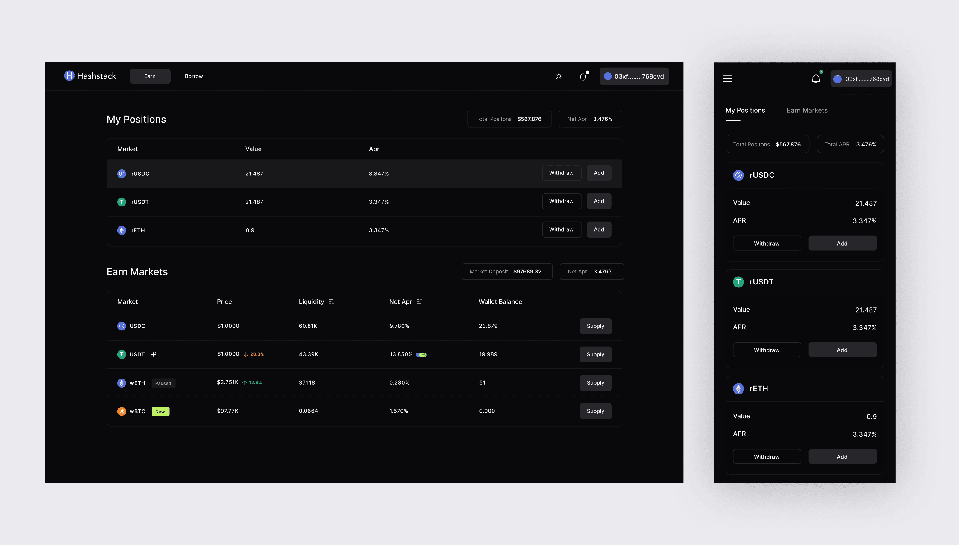Open notifications bell in the desktop header
The image size is (959, 545).
pos(583,77)
